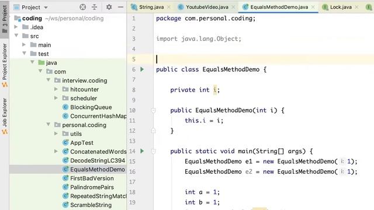Image resolution: width=374 pixels, height=210 pixels.
Task: Collapse personal.coding package arrow
Action: click(49, 124)
